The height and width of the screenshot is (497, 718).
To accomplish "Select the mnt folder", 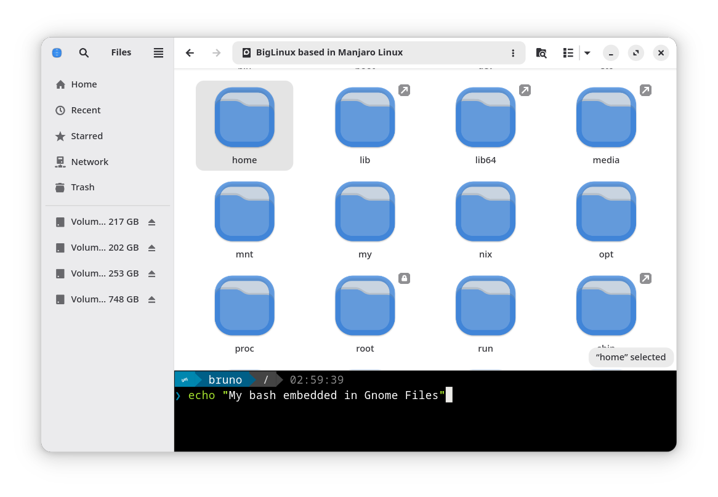I will (x=244, y=220).
